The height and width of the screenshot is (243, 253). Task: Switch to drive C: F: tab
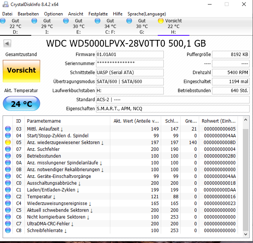(110, 26)
